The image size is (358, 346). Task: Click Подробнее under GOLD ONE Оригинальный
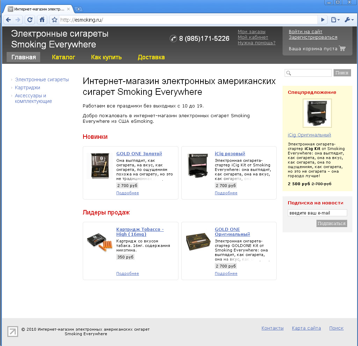(226, 273)
